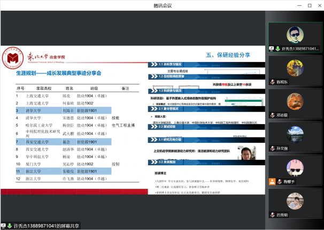Click green microphone icon on 许秀杰's tile

(277, 49)
